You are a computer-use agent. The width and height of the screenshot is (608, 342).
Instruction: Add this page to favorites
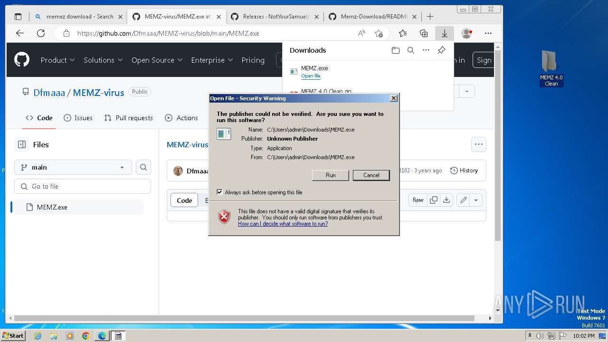[379, 33]
